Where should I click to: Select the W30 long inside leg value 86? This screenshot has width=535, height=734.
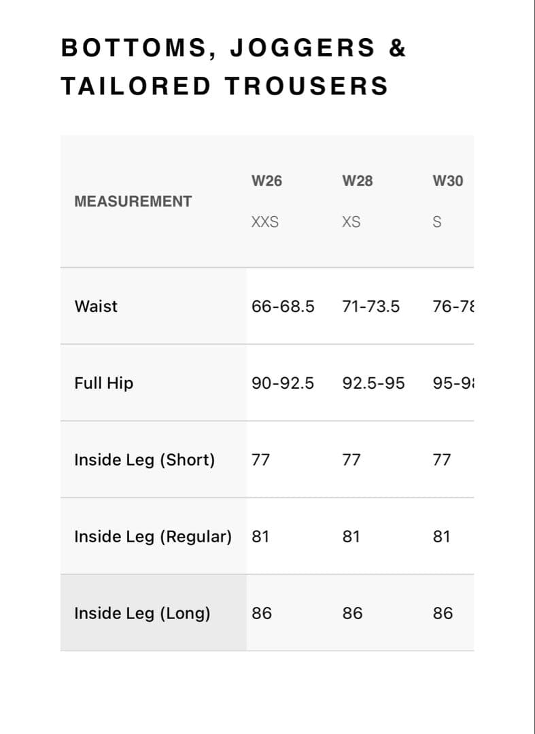(443, 613)
